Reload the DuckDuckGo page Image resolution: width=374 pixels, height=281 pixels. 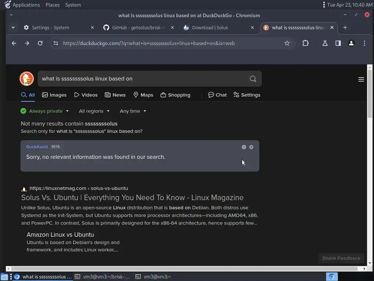pyautogui.click(x=40, y=43)
